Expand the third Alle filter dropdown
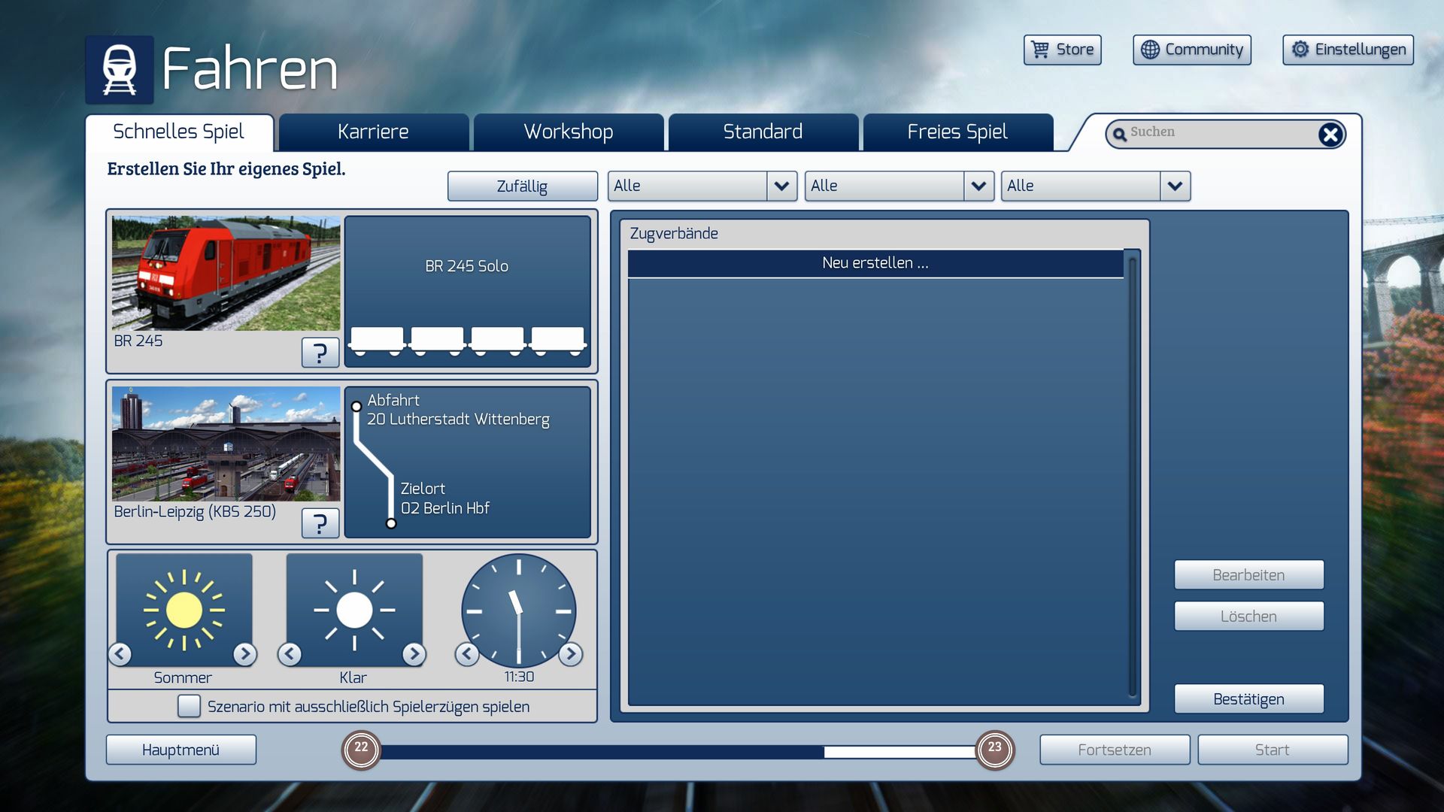Image resolution: width=1444 pixels, height=812 pixels. (1175, 186)
